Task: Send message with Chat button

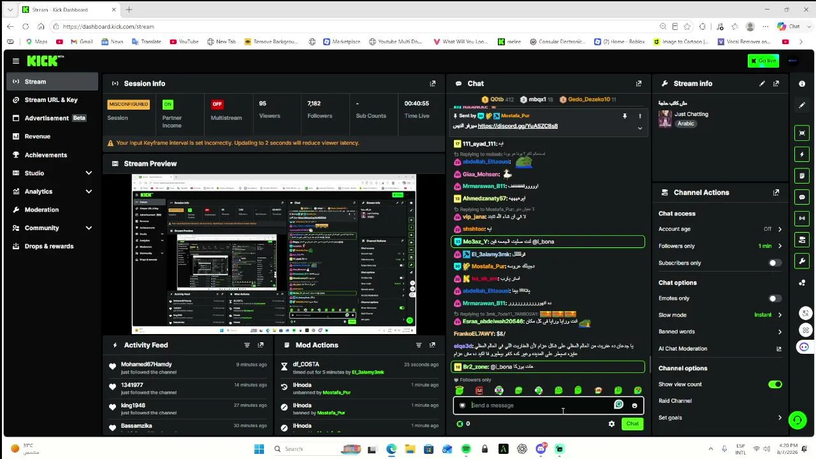Action: pos(632,424)
